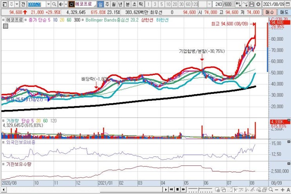Click the scrollbar left arrow
This screenshot has height=194, width=291.
(x=4, y=190)
